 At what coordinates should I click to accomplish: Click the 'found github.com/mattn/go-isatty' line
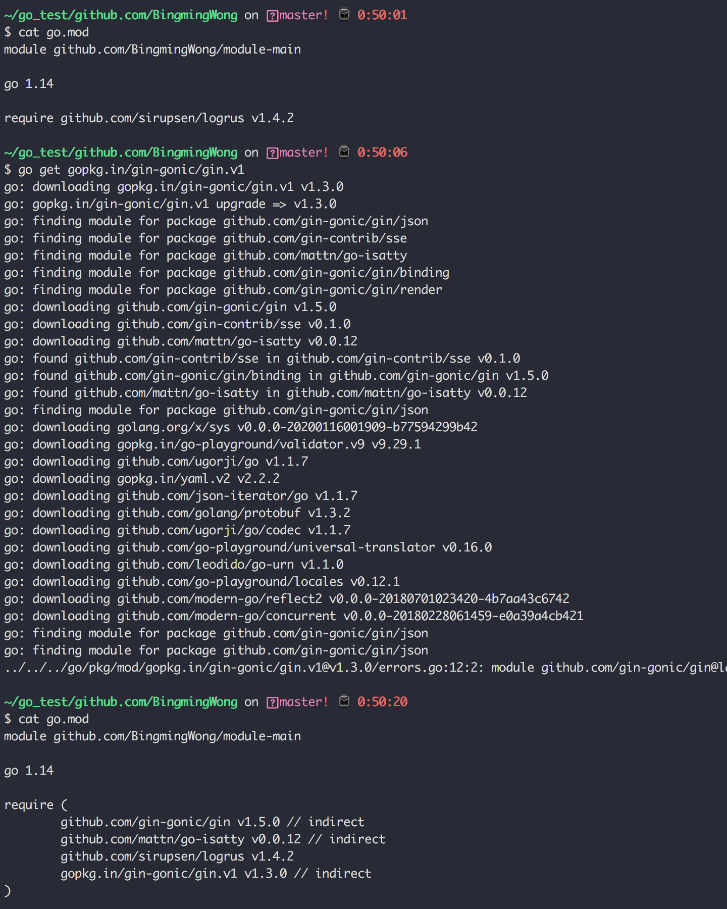pos(266,393)
